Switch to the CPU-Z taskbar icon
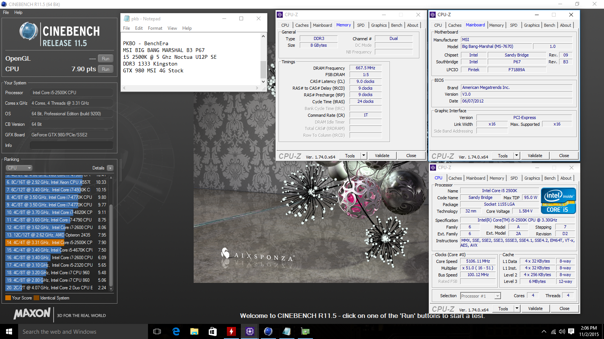Viewport: 604px width, 339px height. [x=250, y=331]
